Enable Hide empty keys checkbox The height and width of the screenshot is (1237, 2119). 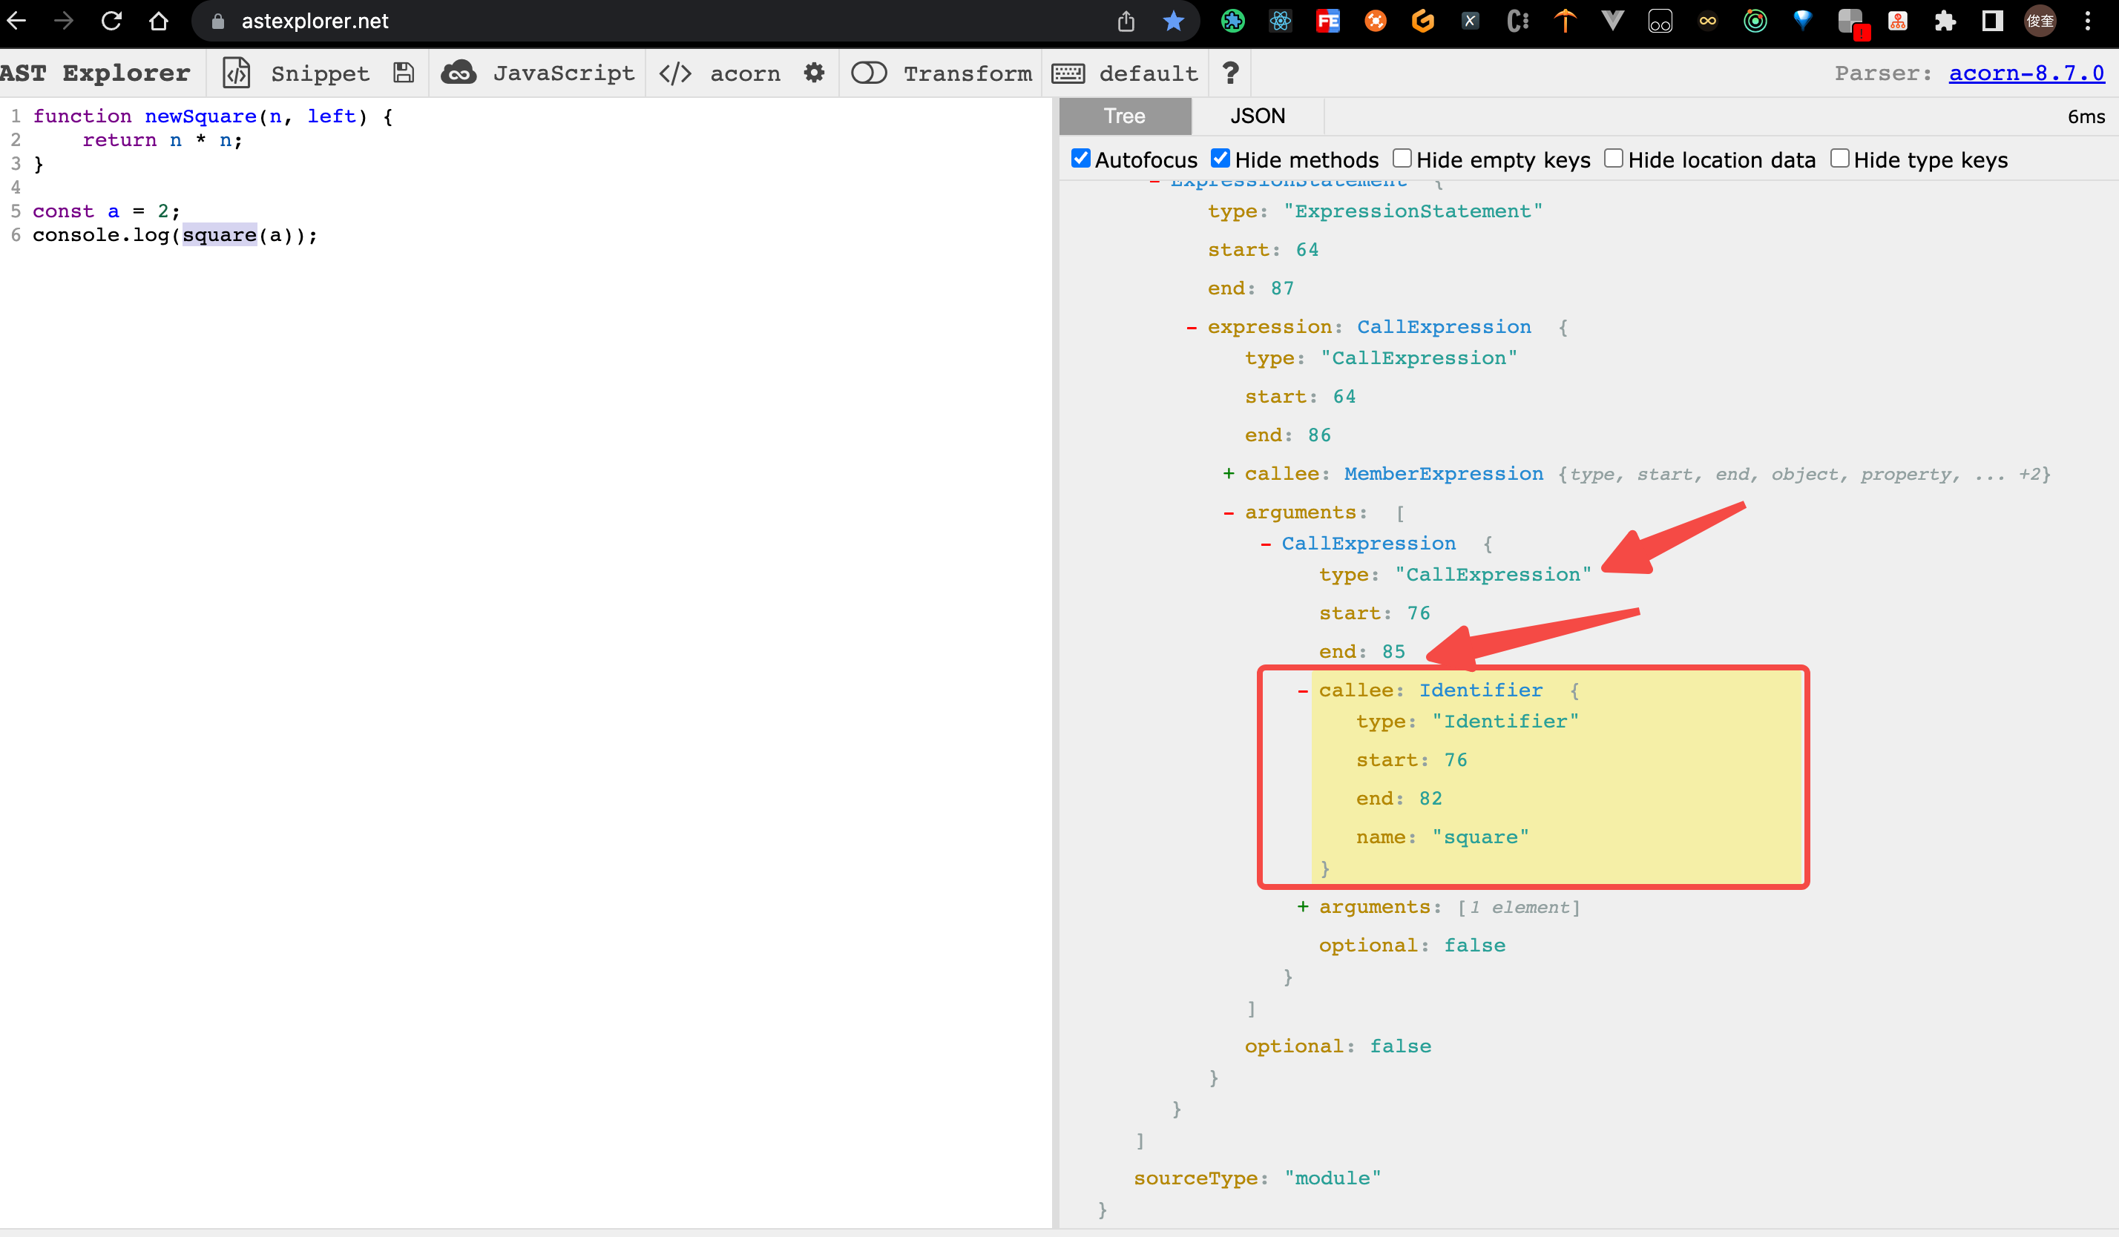click(x=1402, y=159)
